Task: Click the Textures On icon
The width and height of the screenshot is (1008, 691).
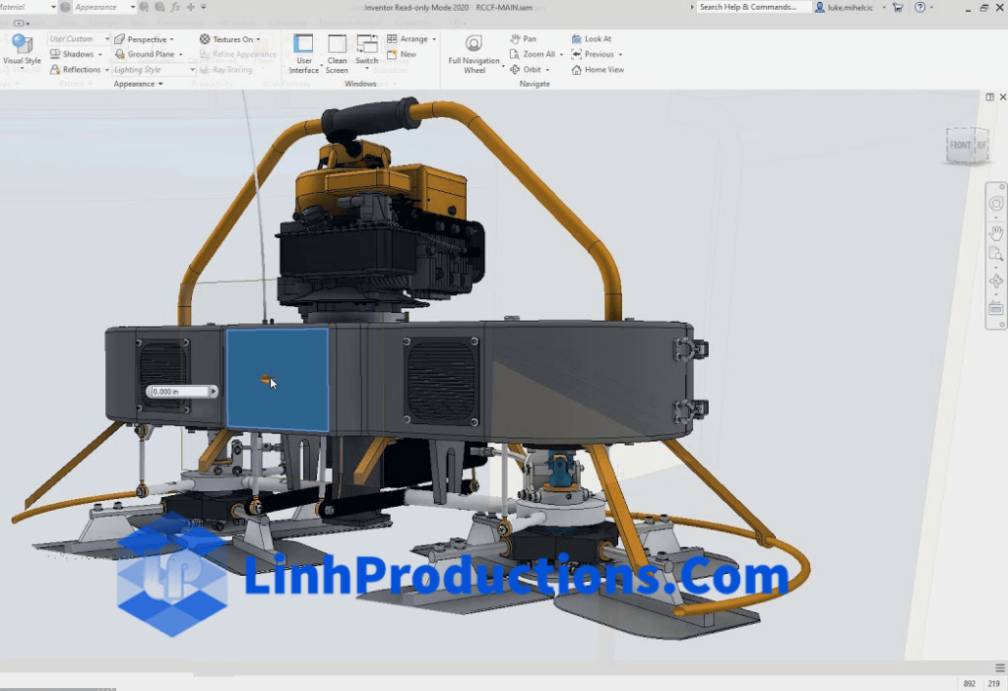Action: [x=205, y=39]
